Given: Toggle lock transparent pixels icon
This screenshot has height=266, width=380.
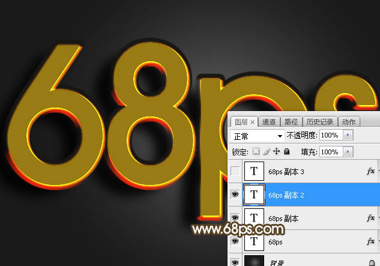Looking at the screenshot, I should 256,151.
